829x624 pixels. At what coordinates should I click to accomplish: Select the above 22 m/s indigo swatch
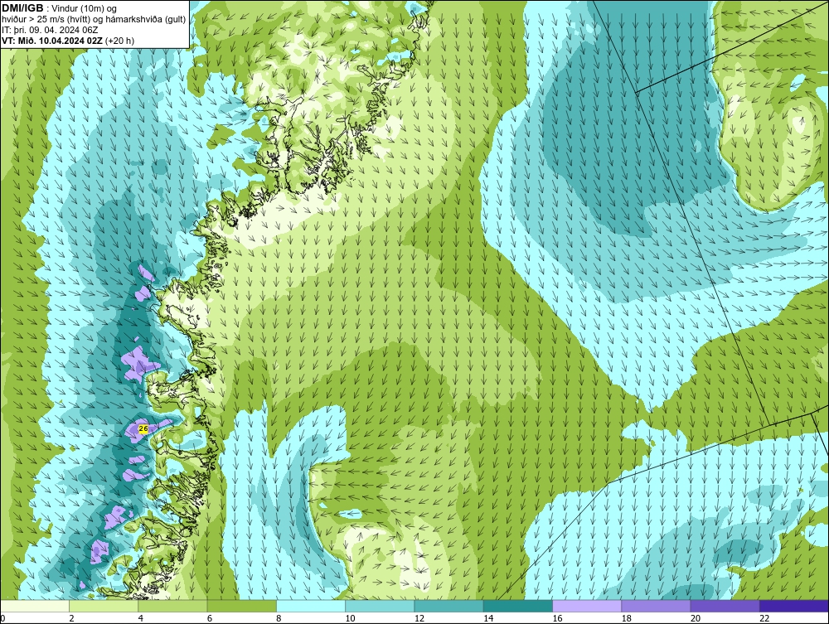(794, 606)
